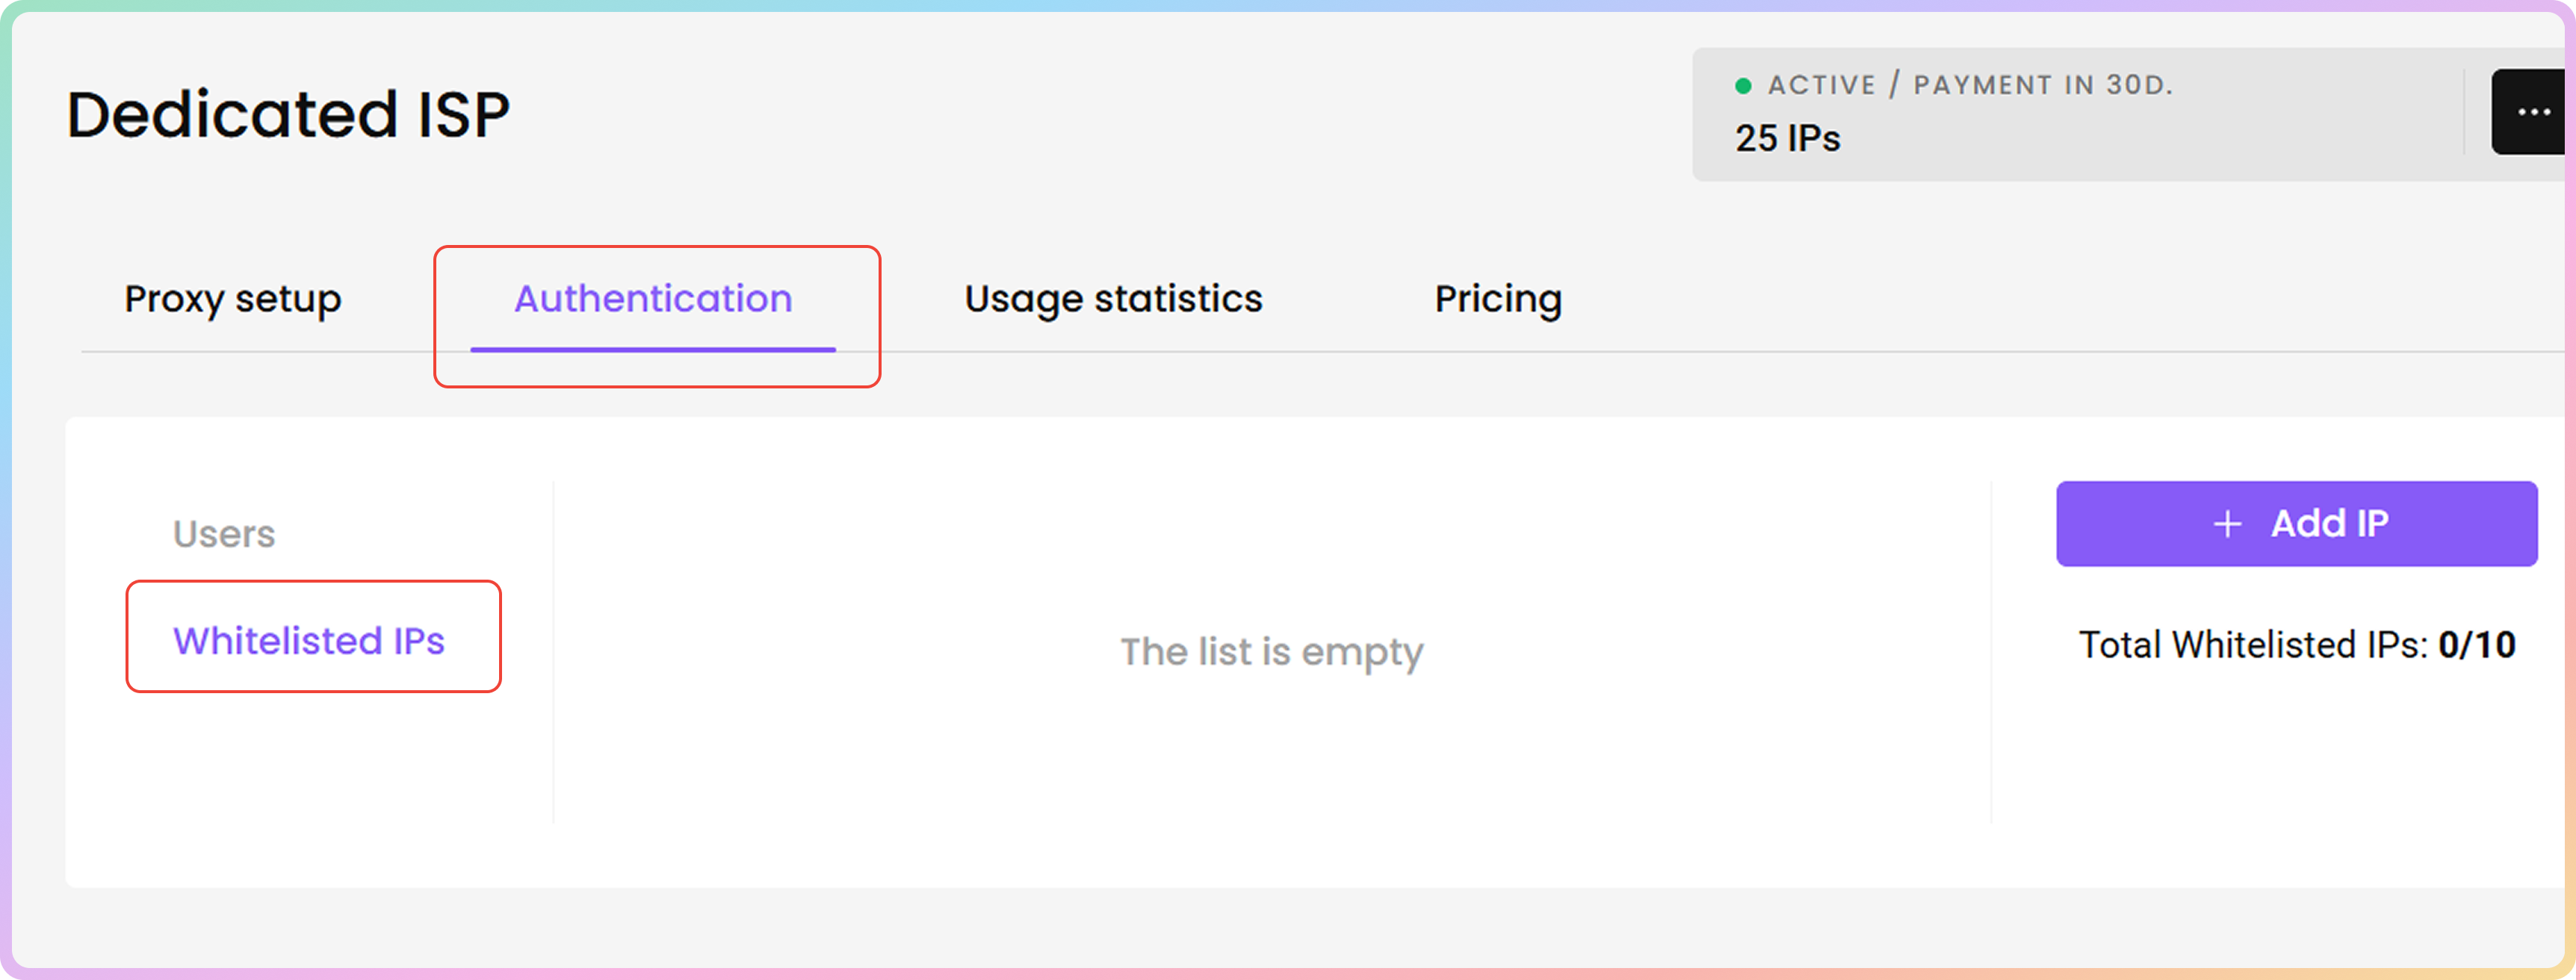
Task: Click the ACTIVE / PAYMENT IN 30D status text
Action: point(1970,85)
